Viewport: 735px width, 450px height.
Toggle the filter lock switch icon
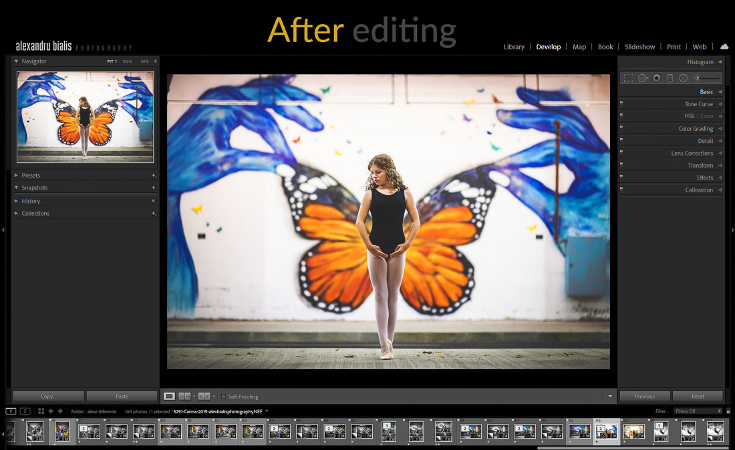(728, 411)
